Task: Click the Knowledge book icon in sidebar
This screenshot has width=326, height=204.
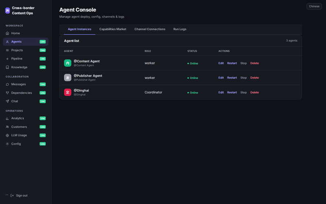Action: pyautogui.click(x=7, y=67)
